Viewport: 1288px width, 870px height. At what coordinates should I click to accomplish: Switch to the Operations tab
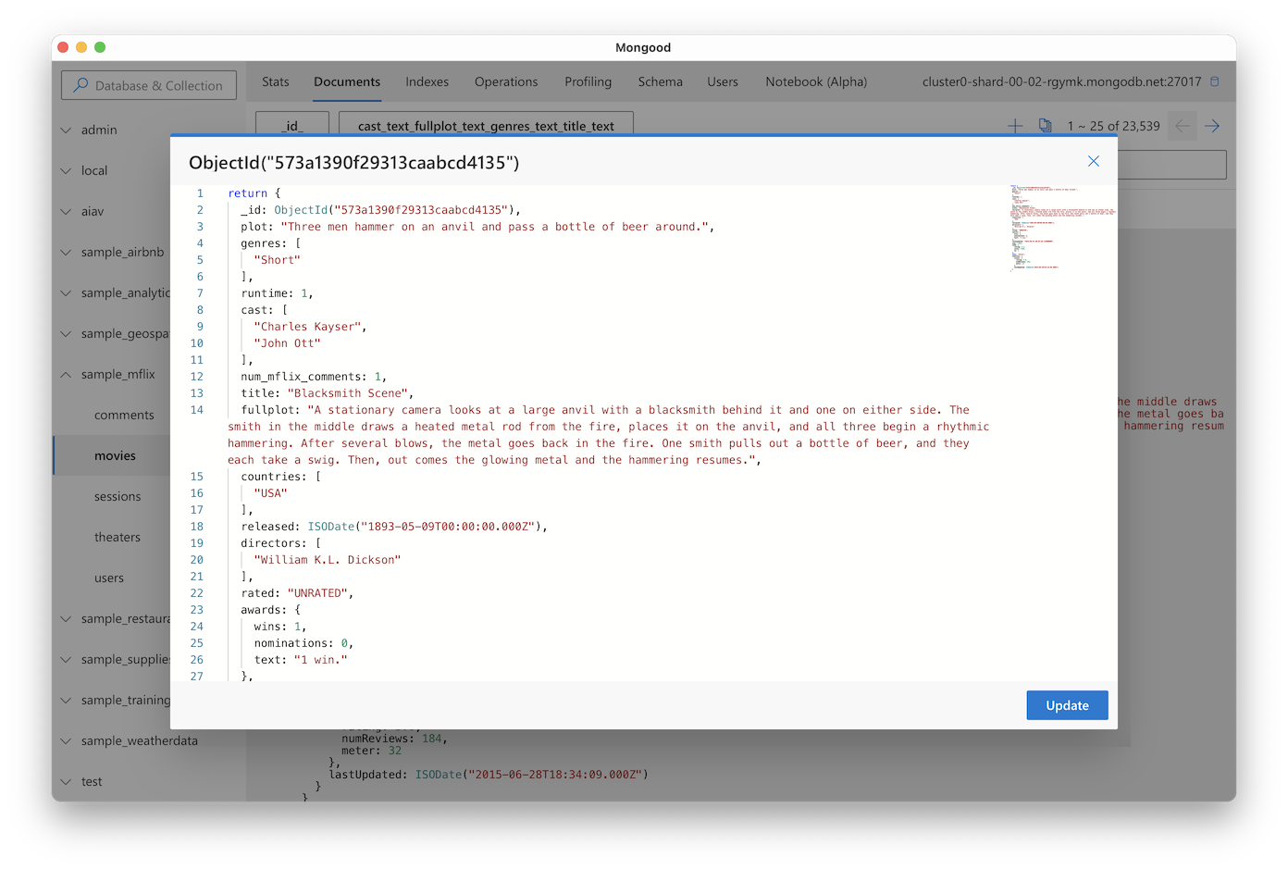(x=506, y=81)
